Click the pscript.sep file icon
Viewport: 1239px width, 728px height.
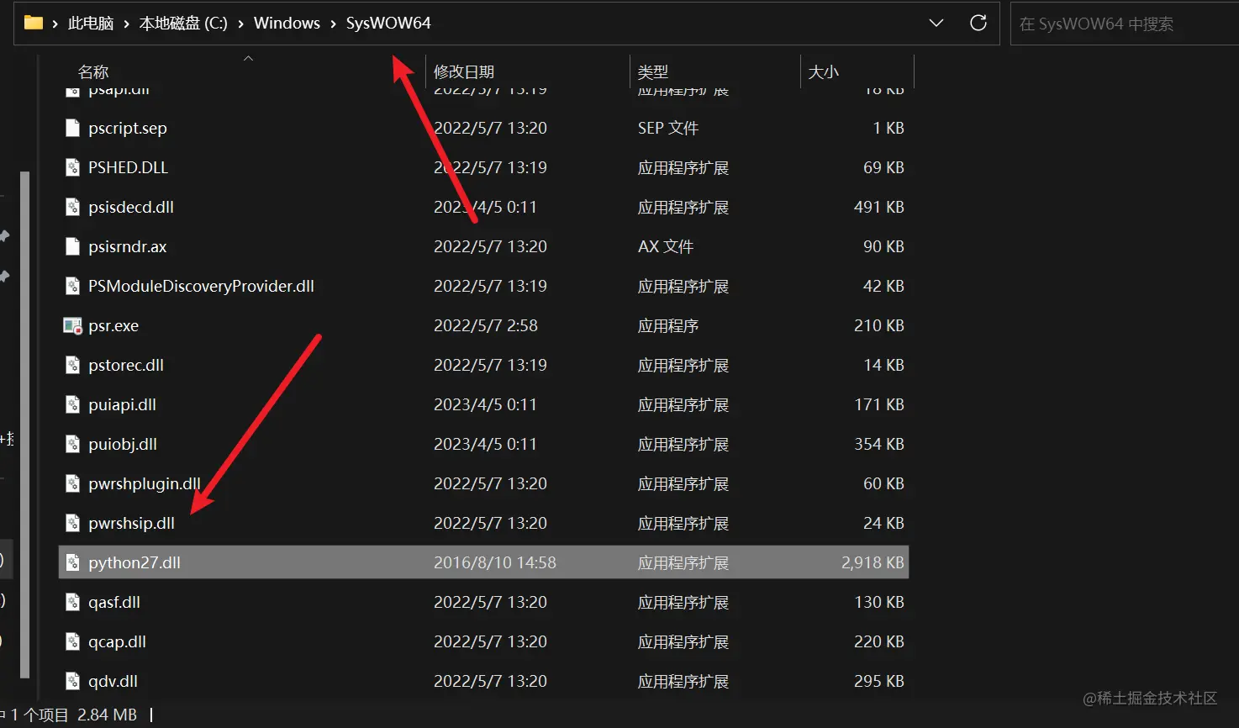point(73,128)
